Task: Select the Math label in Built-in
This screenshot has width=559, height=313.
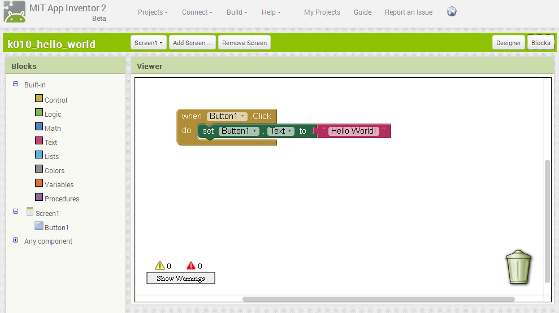Action: pos(53,128)
